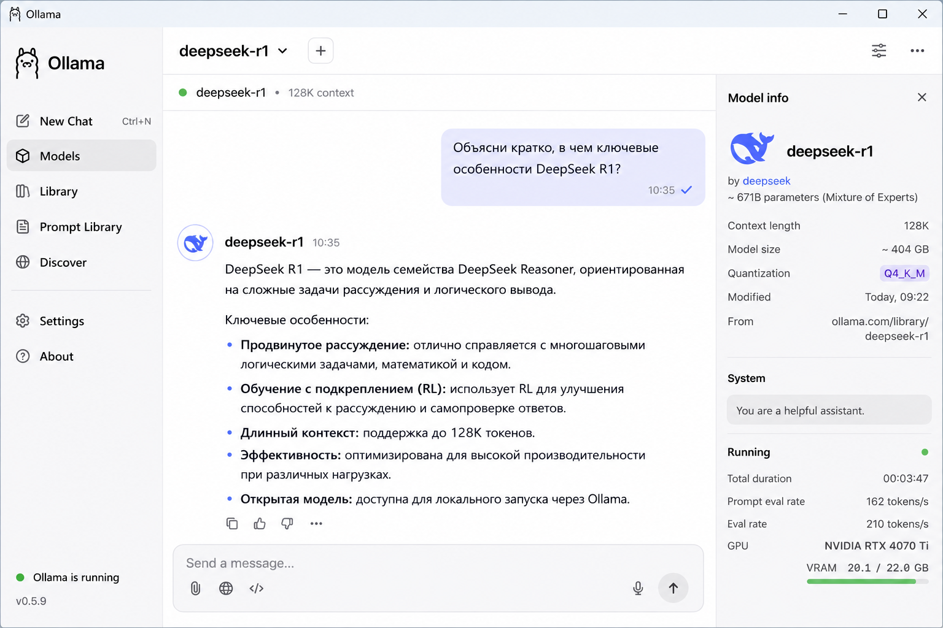
Task: Start a new chat with plus button
Action: pyautogui.click(x=320, y=51)
